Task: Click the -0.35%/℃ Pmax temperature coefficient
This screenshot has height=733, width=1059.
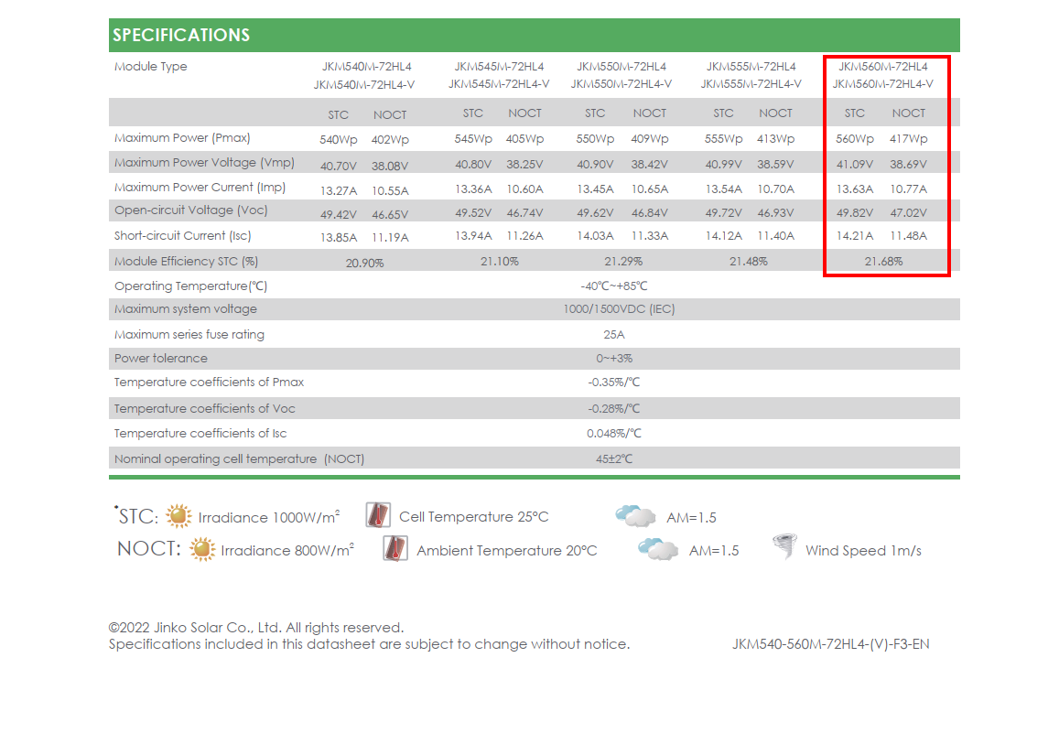Action: 614,383
